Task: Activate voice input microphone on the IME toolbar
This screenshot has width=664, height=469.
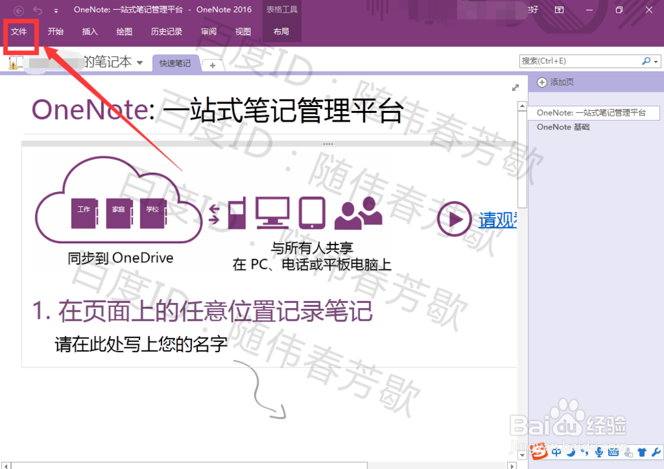Action: click(598, 452)
